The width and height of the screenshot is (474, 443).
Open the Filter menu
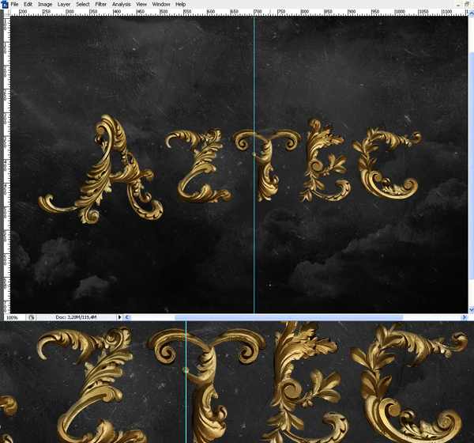pyautogui.click(x=101, y=4)
